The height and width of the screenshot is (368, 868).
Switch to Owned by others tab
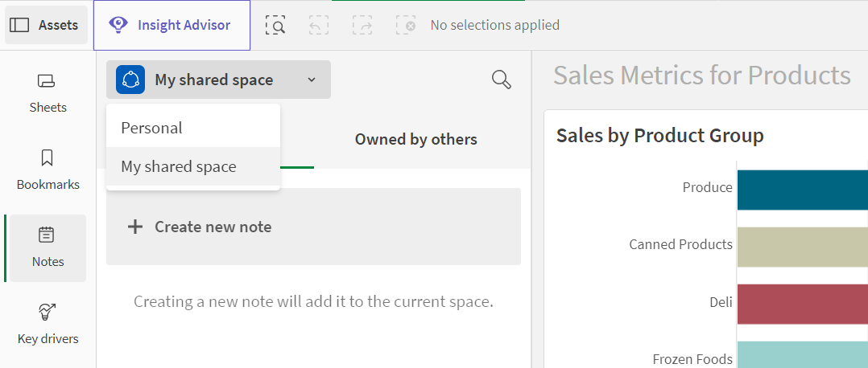tap(415, 139)
